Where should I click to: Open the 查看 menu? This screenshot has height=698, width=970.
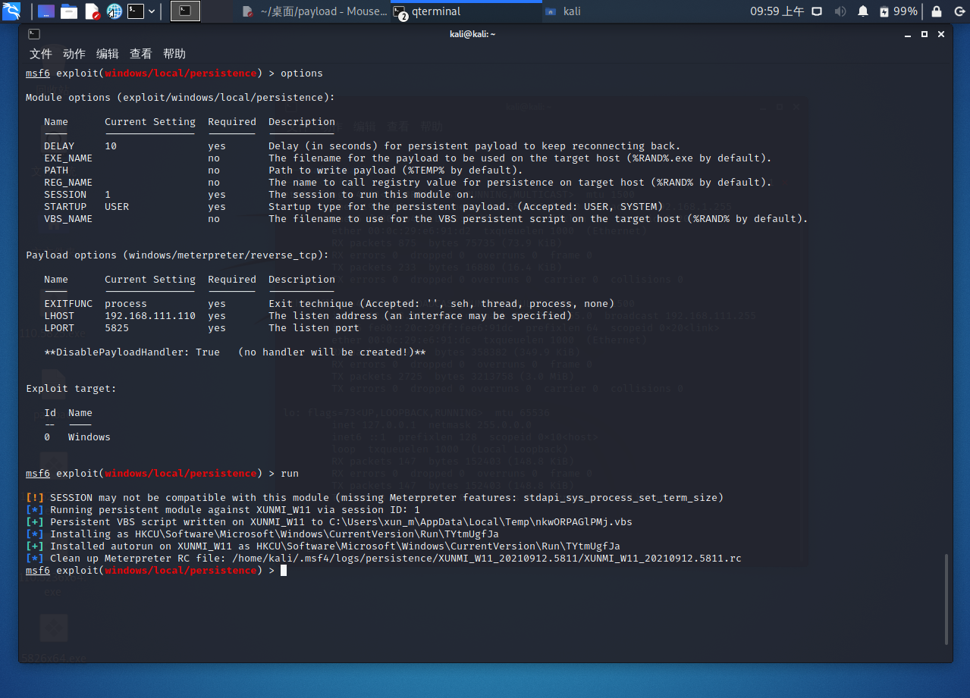[141, 54]
